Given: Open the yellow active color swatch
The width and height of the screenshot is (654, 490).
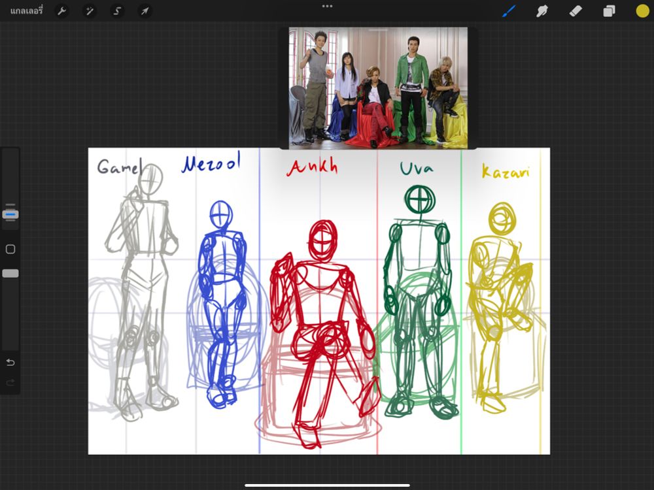Looking at the screenshot, I should click(x=642, y=11).
